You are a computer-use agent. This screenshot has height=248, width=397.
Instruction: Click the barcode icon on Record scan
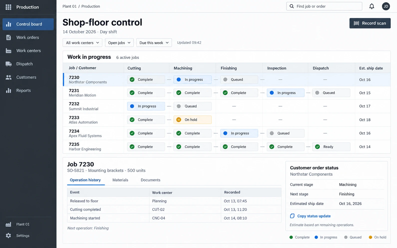click(x=356, y=23)
